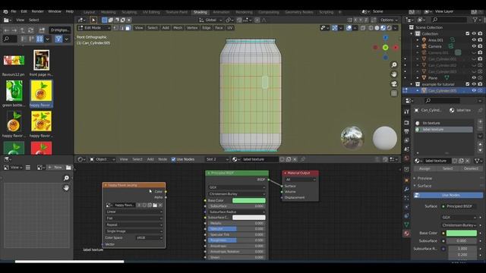Click the tweak select tool arrow icon
Viewport: 486px width, 273px height.
[x=93, y=20]
